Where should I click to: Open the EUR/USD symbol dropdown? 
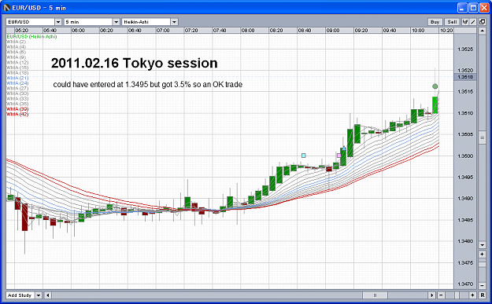click(58, 22)
